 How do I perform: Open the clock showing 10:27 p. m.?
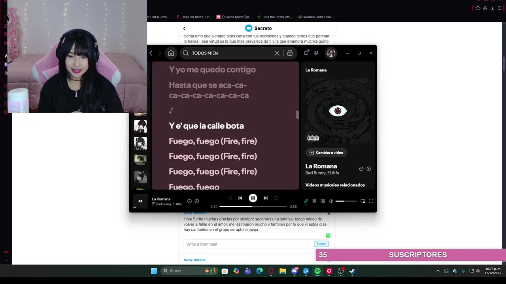point(493,271)
